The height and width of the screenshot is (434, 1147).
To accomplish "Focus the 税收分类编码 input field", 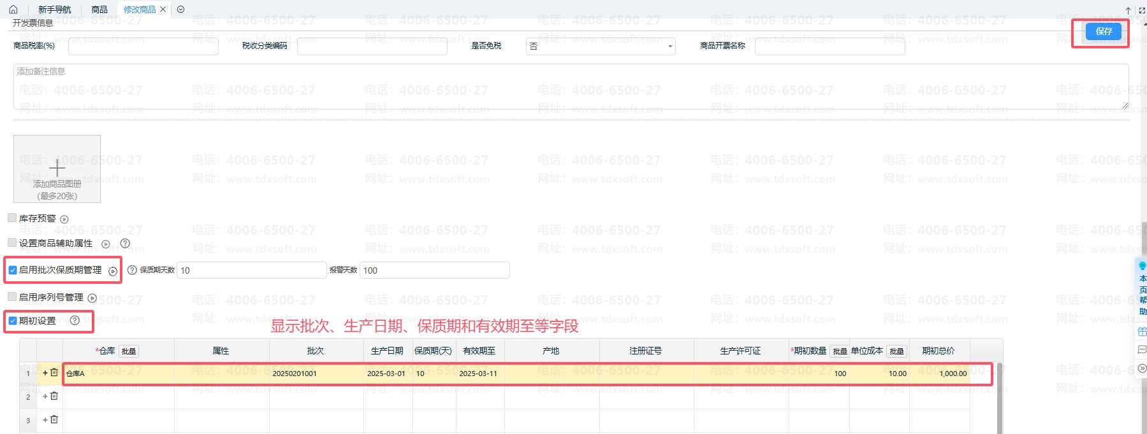I will point(372,46).
